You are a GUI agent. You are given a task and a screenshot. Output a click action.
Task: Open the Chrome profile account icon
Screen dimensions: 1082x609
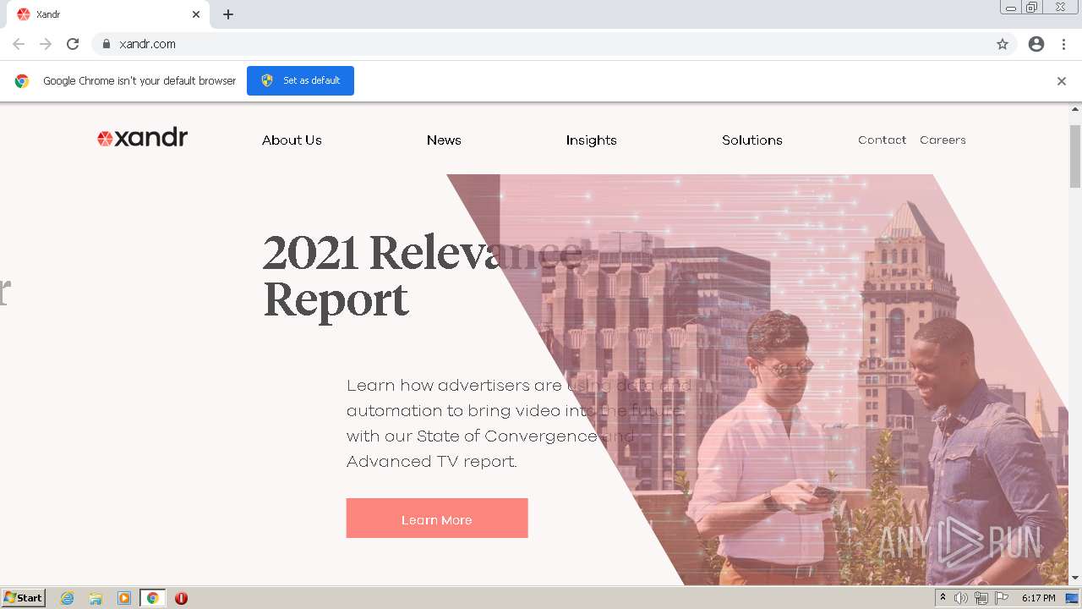pos(1036,44)
